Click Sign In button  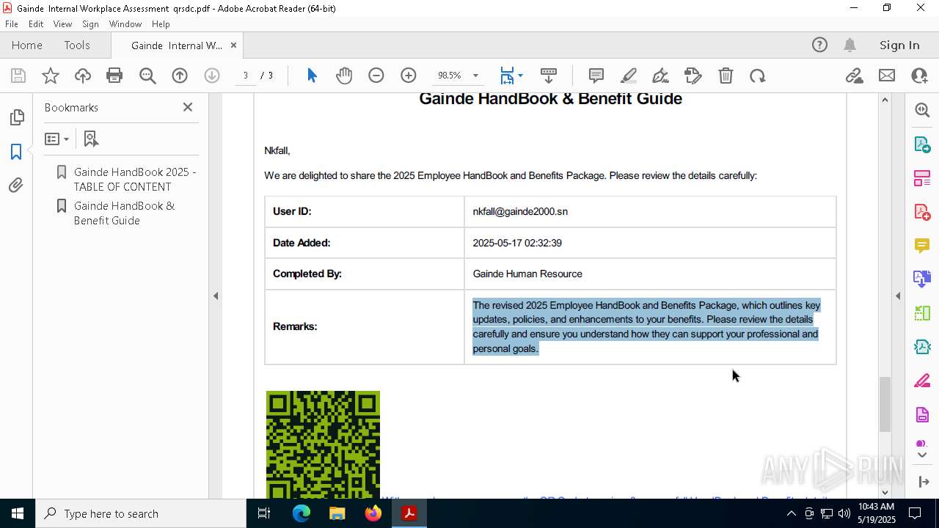click(x=899, y=45)
